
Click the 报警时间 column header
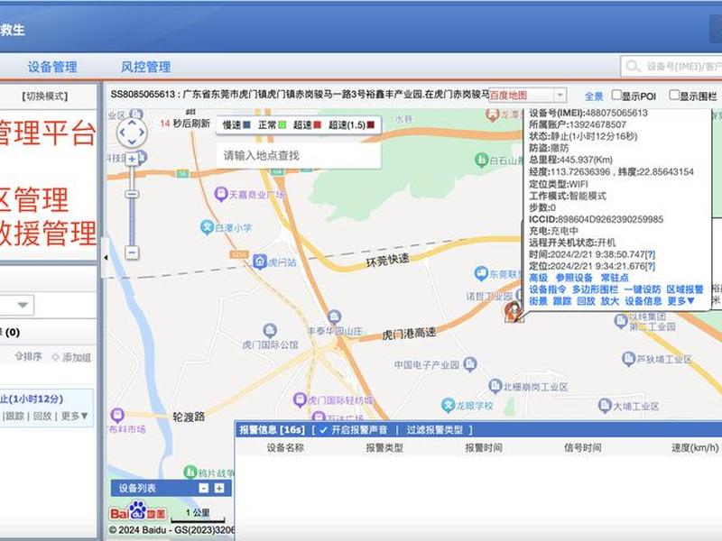(x=484, y=447)
